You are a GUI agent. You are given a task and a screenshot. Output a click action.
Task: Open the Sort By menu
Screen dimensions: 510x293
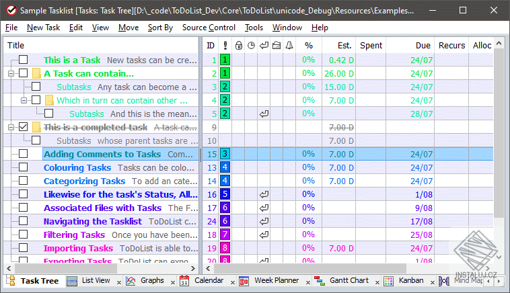pyautogui.click(x=160, y=28)
